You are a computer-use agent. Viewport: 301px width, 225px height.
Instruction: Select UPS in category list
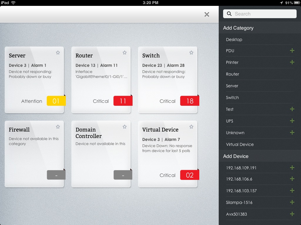pos(260,121)
